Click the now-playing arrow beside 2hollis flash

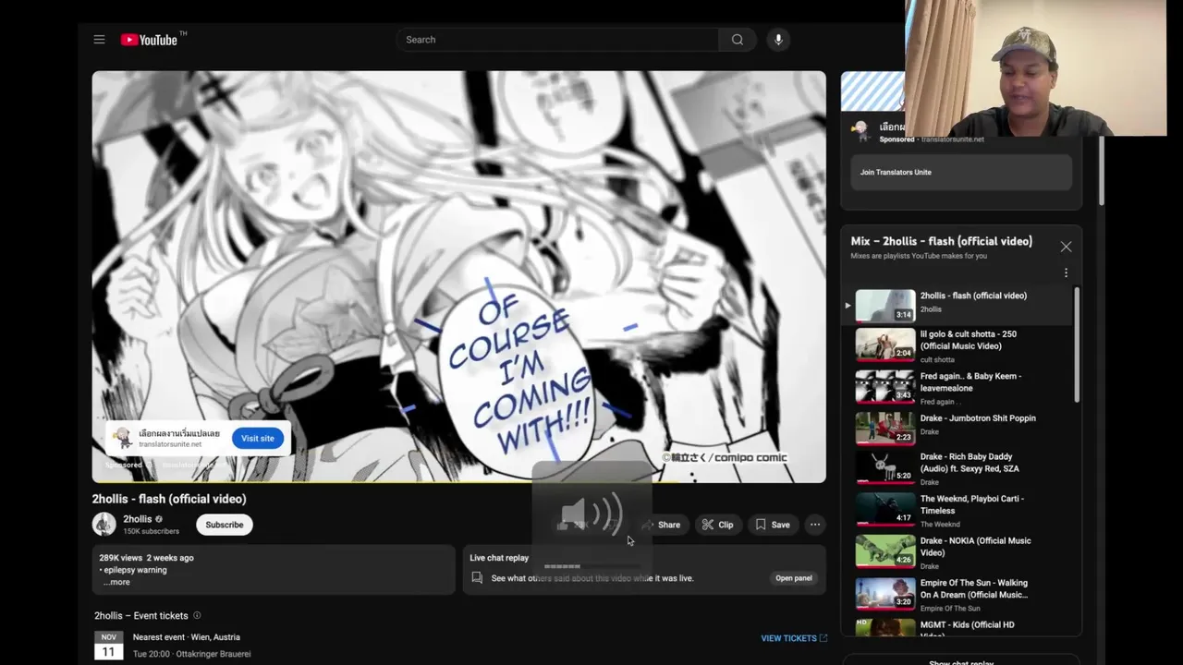(847, 306)
